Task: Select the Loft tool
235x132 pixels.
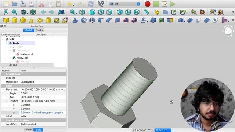Action: tap(126, 20)
